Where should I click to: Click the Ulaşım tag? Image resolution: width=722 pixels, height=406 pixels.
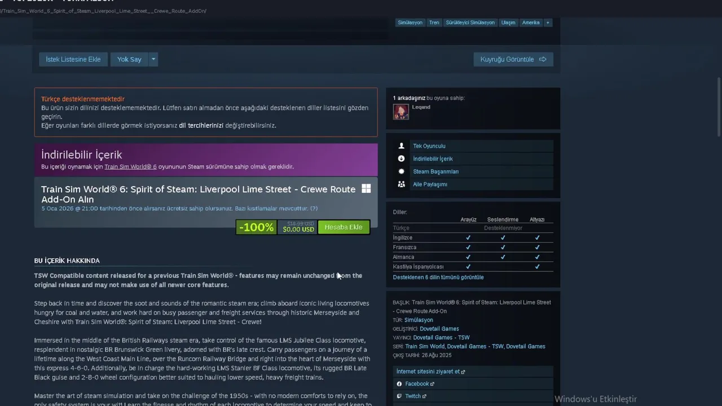coord(508,23)
